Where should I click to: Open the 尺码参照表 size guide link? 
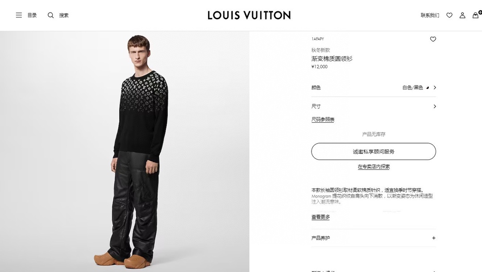coord(323,120)
